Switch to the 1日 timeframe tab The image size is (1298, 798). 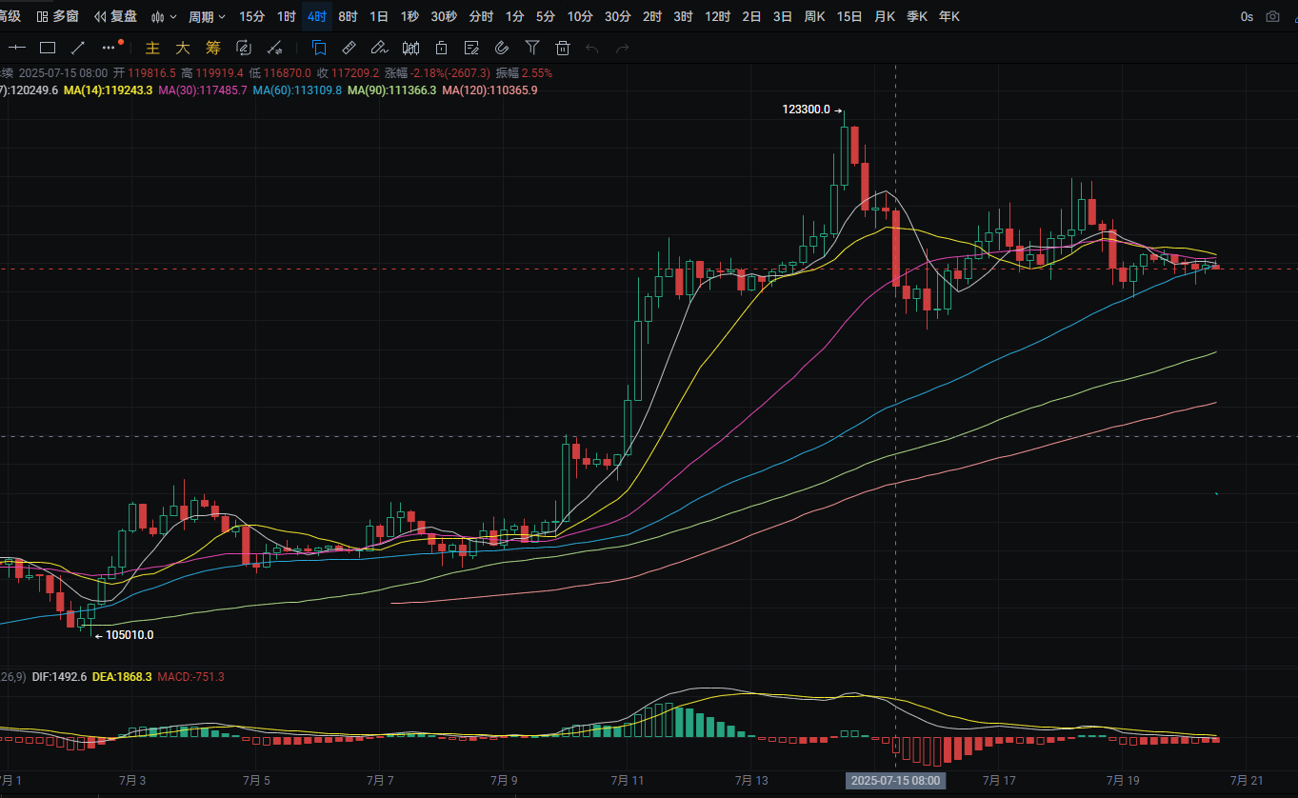[x=378, y=16]
